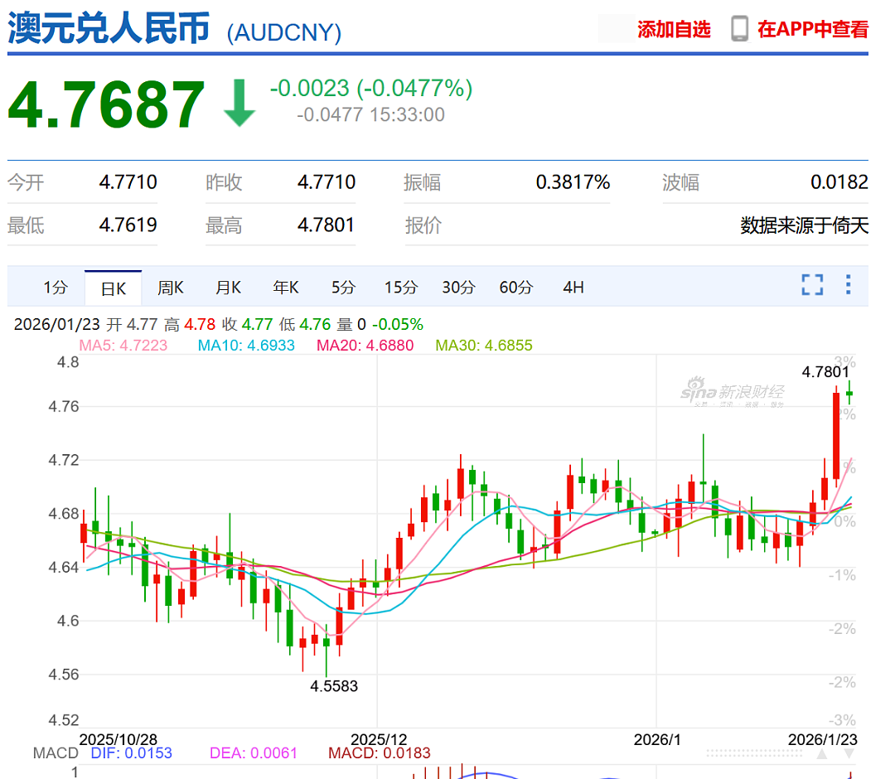Click the MA20: 4.6880 indicator label
Image resolution: width=895 pixels, height=779 pixels.
365,346
